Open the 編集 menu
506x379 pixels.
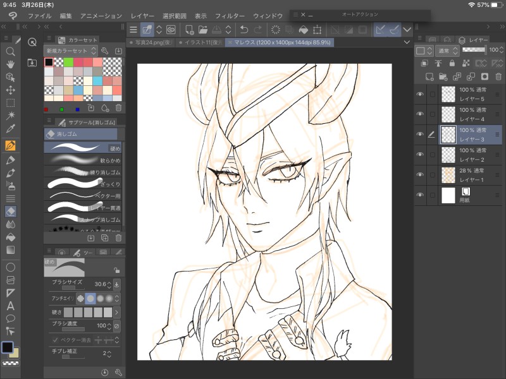[66, 16]
